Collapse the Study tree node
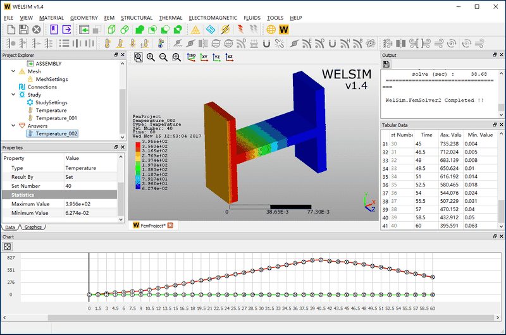506x335 pixels. point(13,95)
